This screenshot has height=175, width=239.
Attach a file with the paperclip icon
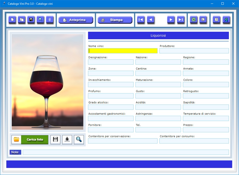[50, 20]
